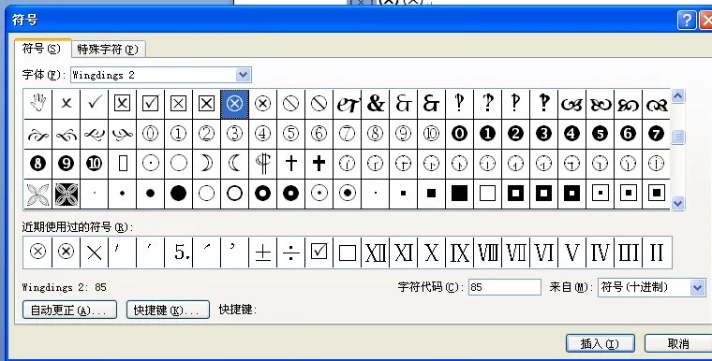Click the character code input field

[504, 287]
